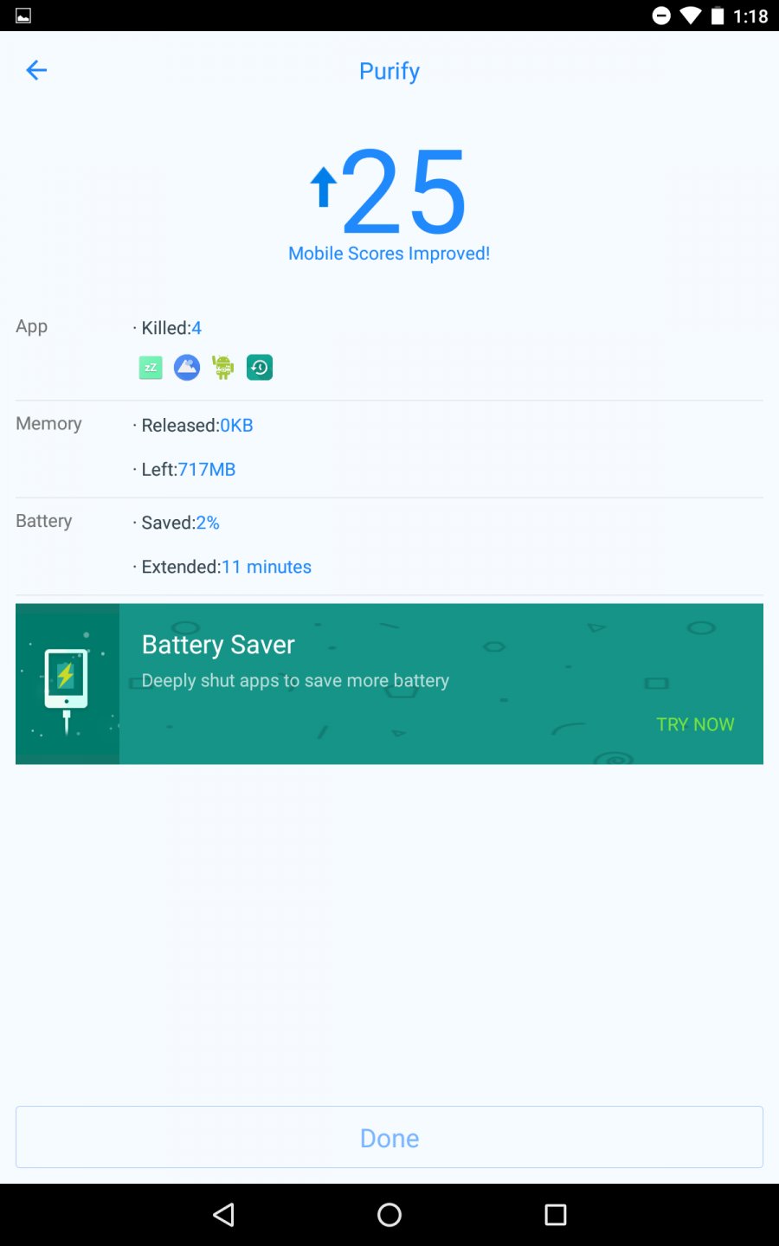Tap the battery indicator in status bar
779x1246 pixels.
[718, 16]
